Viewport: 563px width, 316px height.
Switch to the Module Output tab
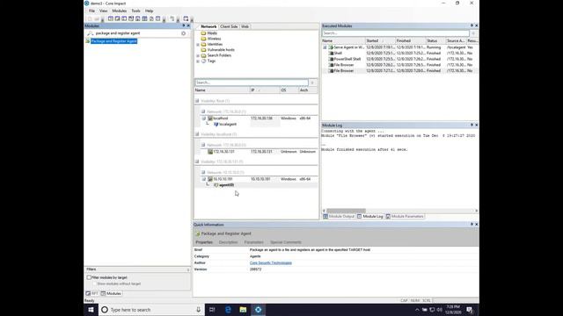pyautogui.click(x=339, y=217)
